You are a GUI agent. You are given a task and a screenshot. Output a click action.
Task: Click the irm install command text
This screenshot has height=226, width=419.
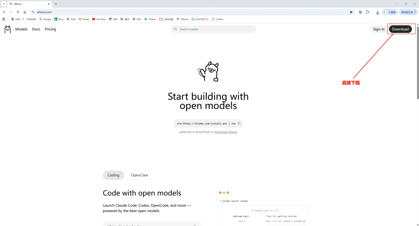pyautogui.click(x=206, y=123)
